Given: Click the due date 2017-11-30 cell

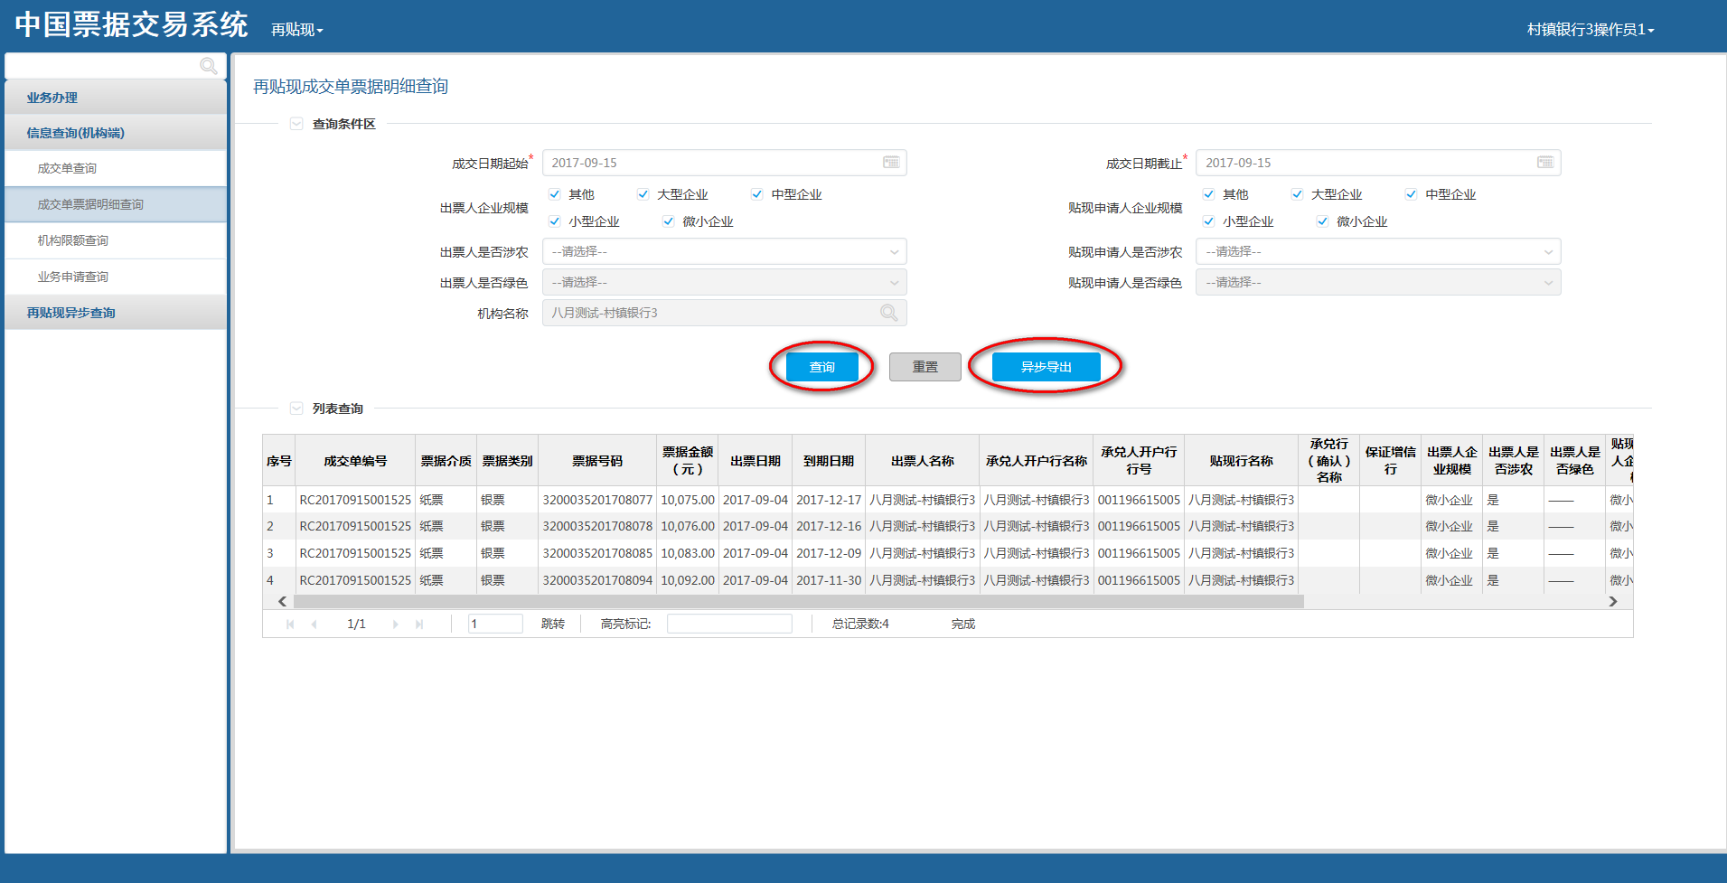Looking at the screenshot, I should [829, 580].
